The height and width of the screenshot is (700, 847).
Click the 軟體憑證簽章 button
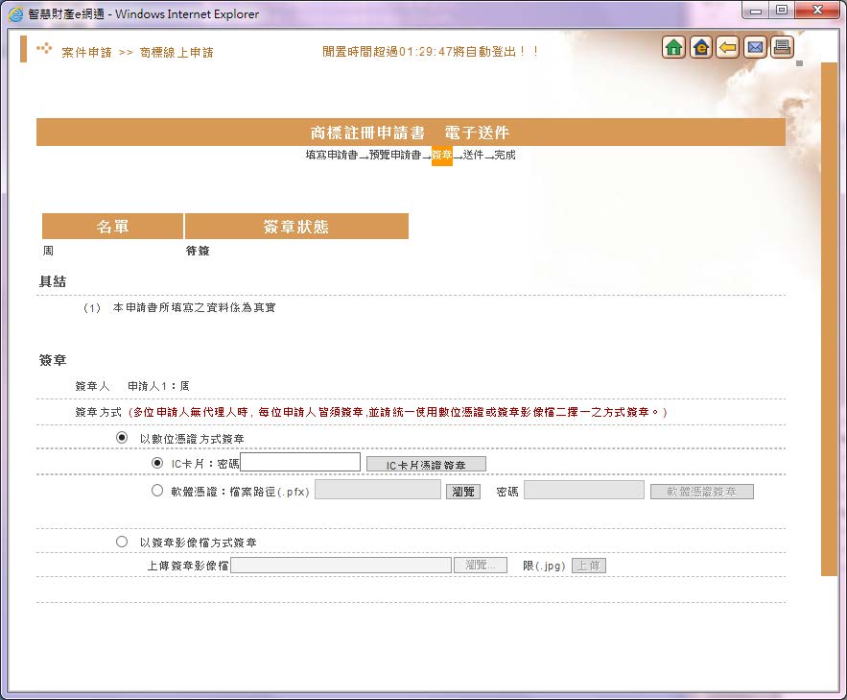click(701, 491)
